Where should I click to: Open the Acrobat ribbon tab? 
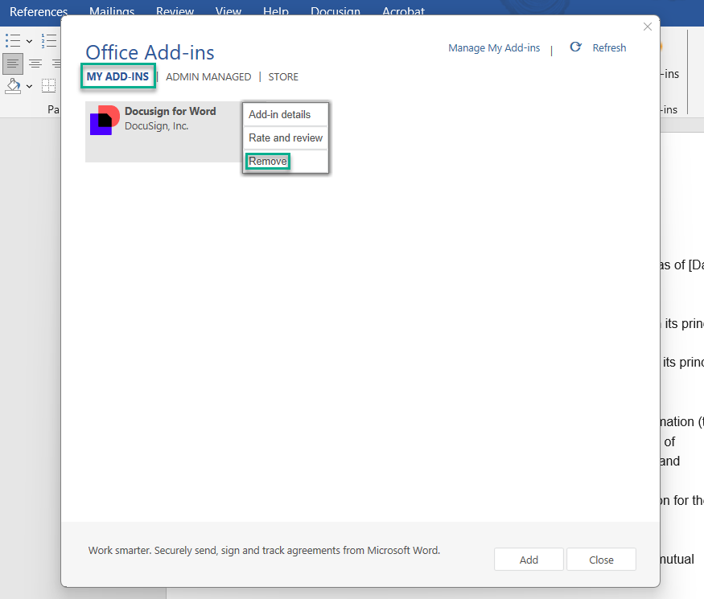pyautogui.click(x=402, y=11)
